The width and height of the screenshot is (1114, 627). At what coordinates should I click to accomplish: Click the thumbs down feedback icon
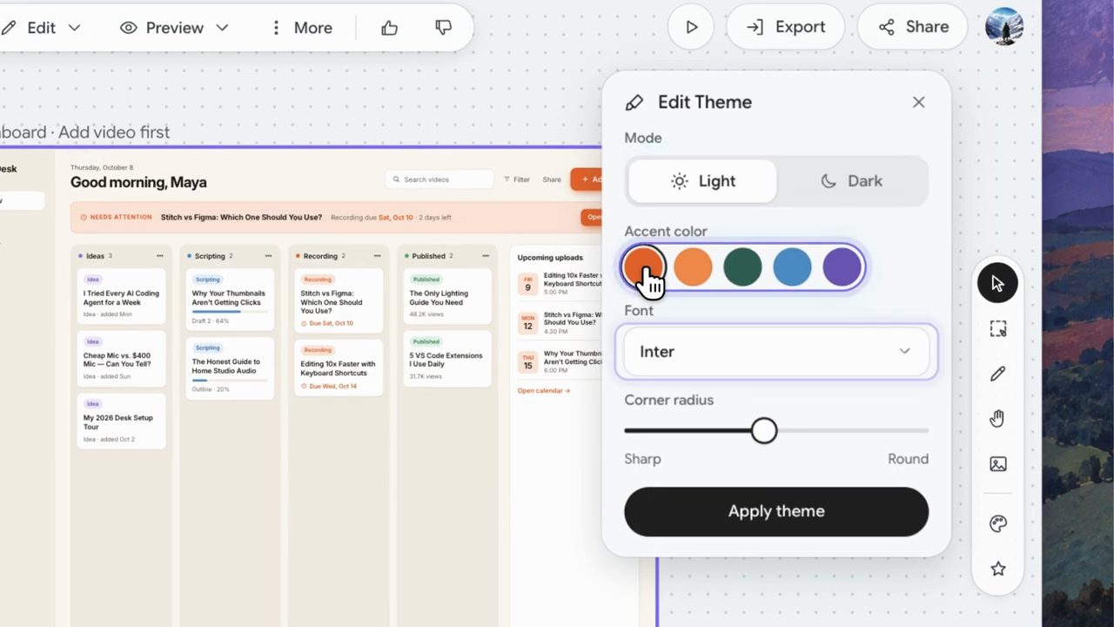tap(443, 28)
